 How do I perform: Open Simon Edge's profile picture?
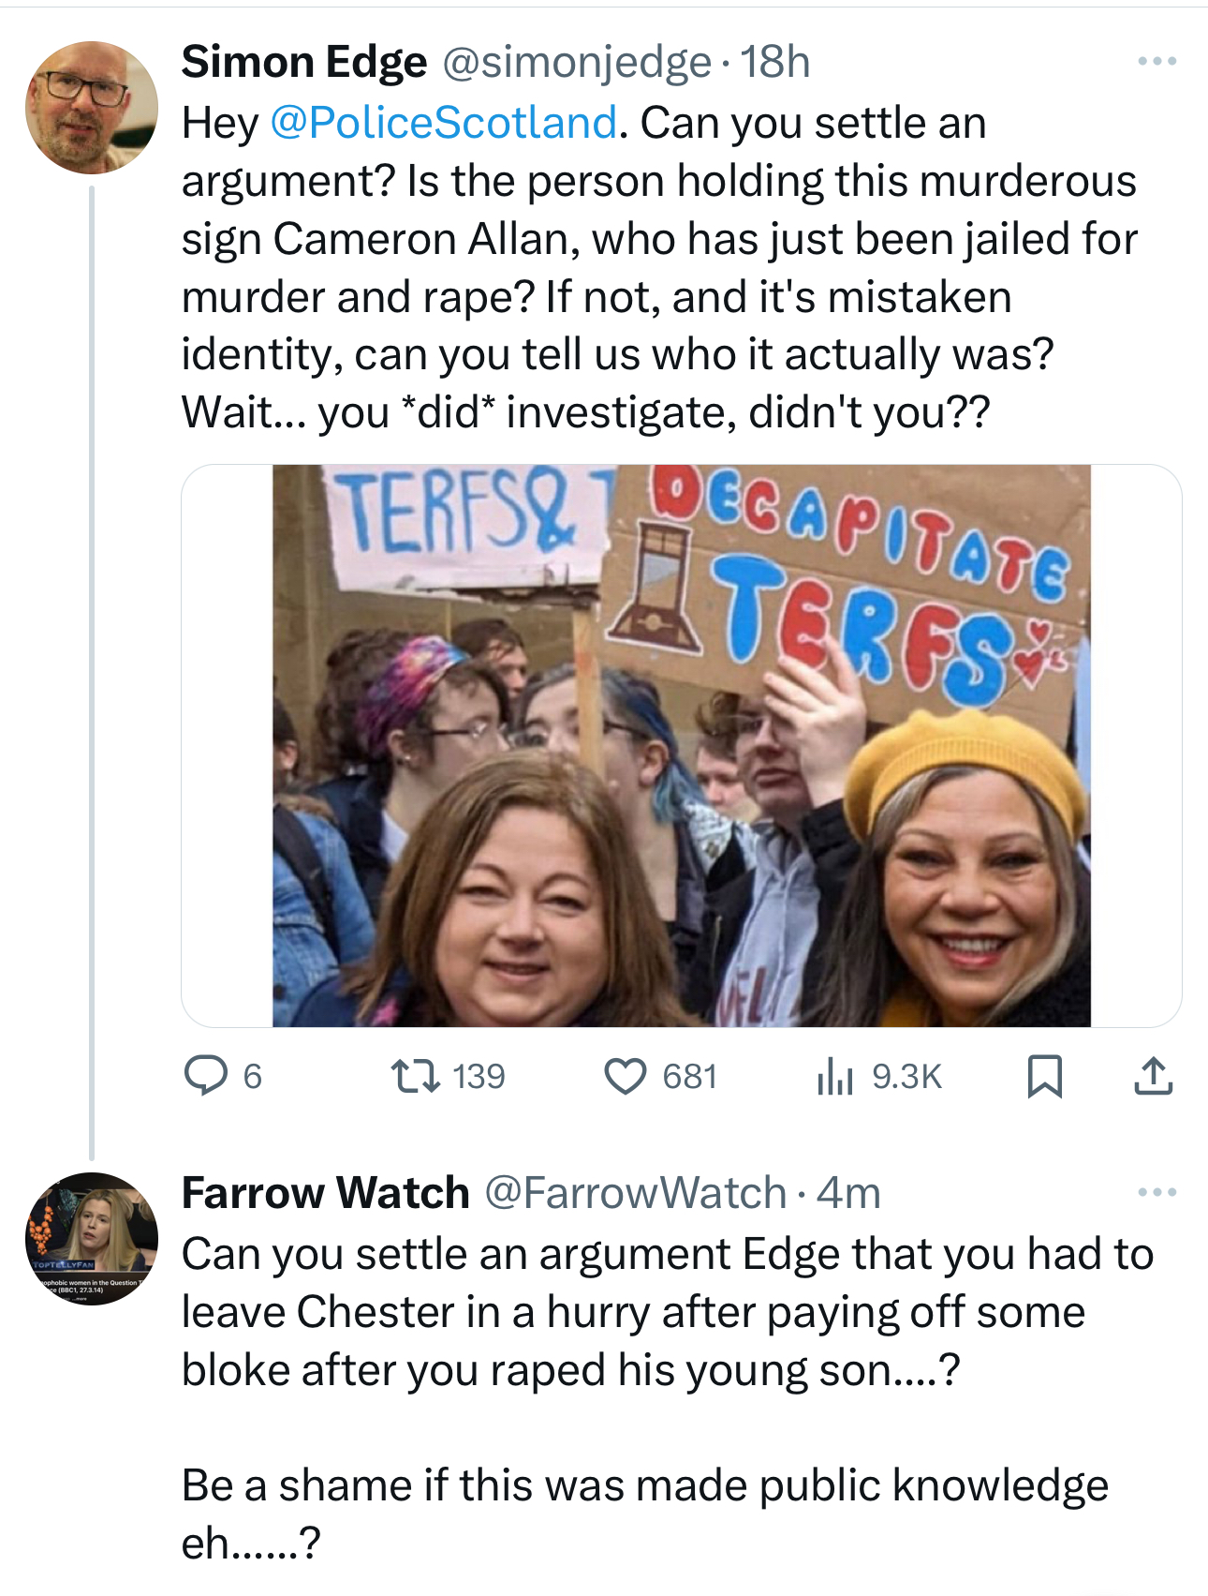point(91,108)
